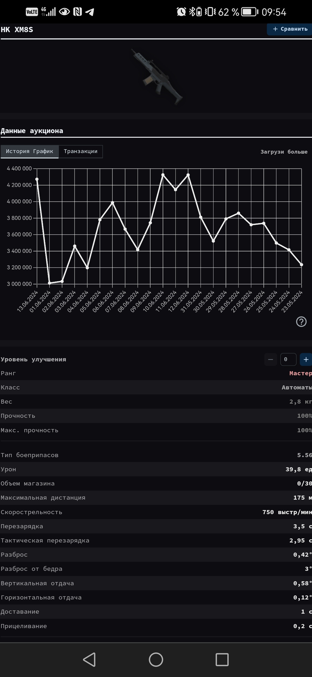
Task: Select the chart data point for 04.06.2024
Action: (87, 268)
